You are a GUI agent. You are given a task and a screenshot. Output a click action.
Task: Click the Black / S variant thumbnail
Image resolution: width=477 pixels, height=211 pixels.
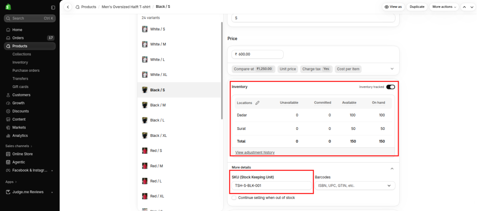click(145, 90)
